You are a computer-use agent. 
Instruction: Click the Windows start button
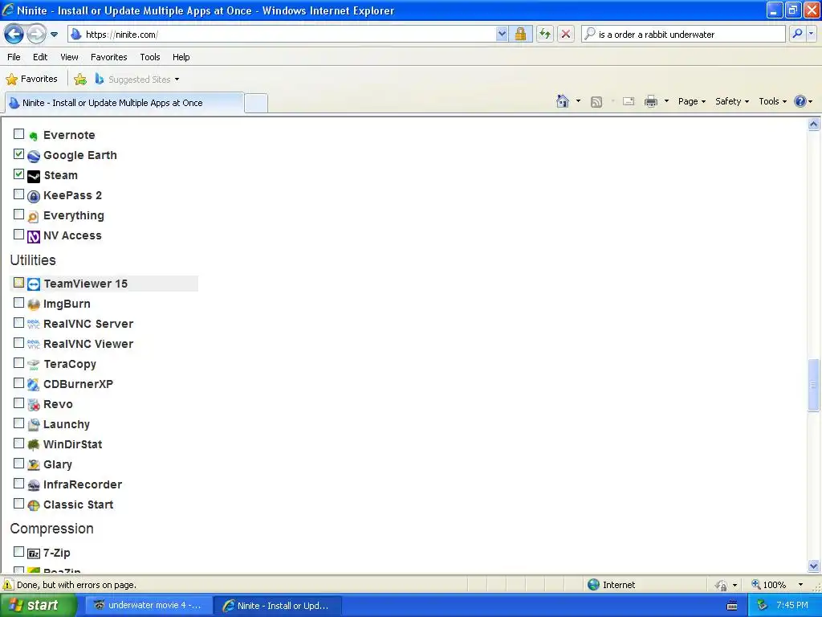click(39, 605)
